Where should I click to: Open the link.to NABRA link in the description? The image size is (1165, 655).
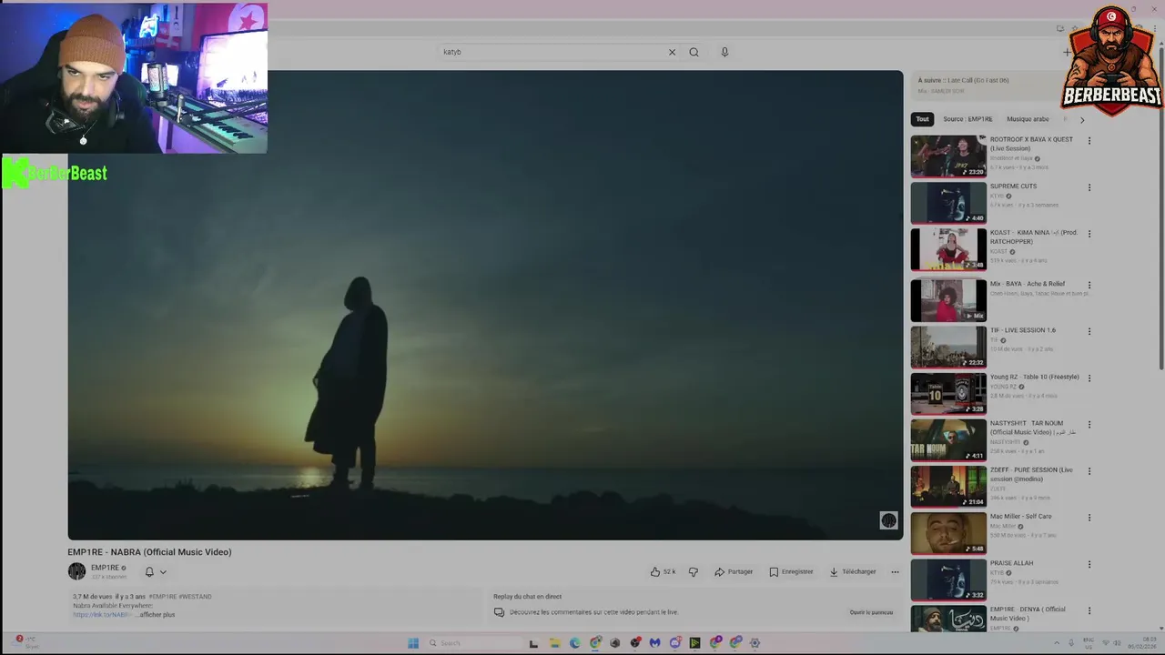pyautogui.click(x=102, y=615)
